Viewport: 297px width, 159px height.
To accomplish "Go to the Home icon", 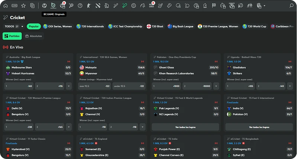I will pyautogui.click(x=5, y=6).
